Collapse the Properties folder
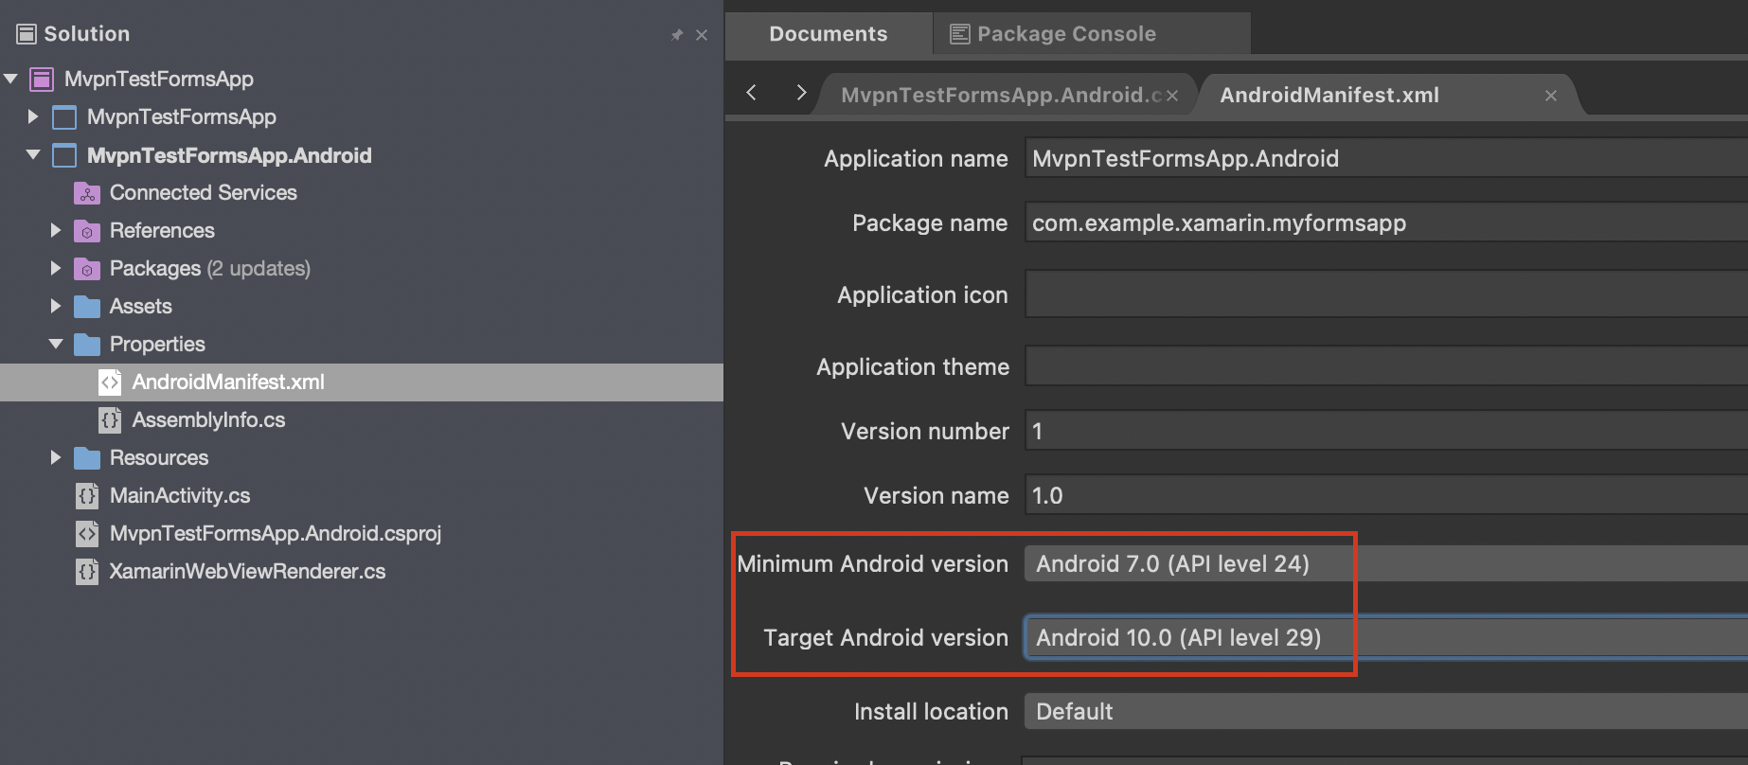Screen dimensions: 1748x765 click(56, 344)
